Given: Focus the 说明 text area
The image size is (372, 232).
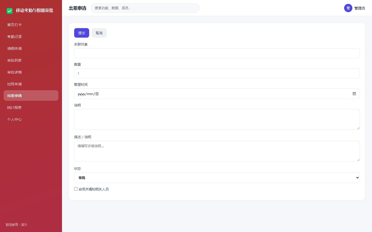Looking at the screenshot, I should 217,119.
